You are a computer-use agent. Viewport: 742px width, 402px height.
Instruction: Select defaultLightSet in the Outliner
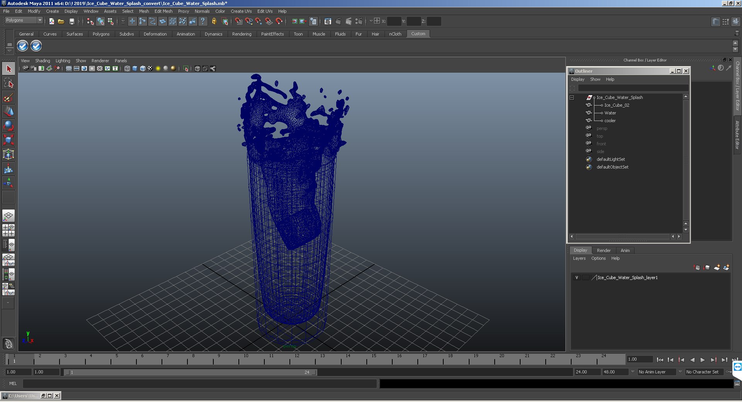pos(611,159)
